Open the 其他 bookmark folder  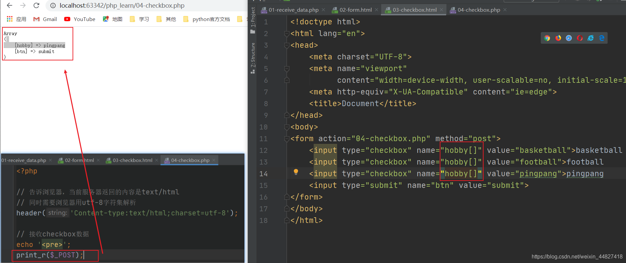coord(166,19)
